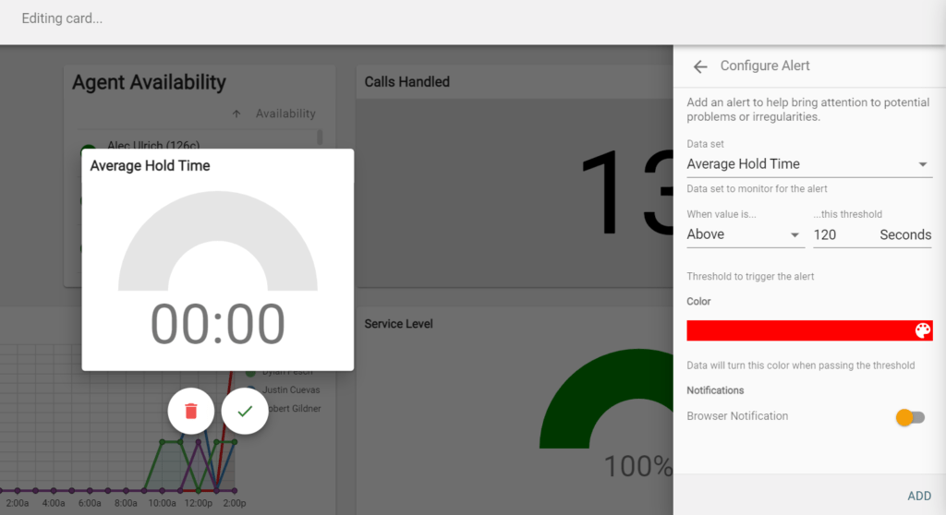The height and width of the screenshot is (515, 946).
Task: Click the red trash delete icon
Action: 191,411
